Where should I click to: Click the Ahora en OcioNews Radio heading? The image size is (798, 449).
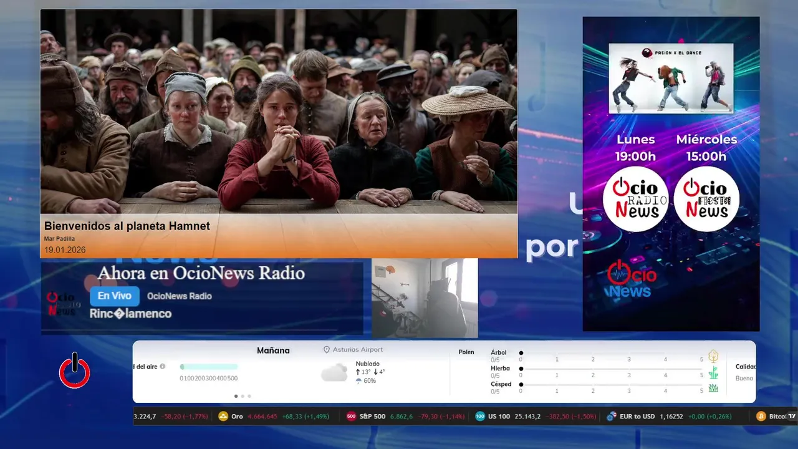point(201,273)
